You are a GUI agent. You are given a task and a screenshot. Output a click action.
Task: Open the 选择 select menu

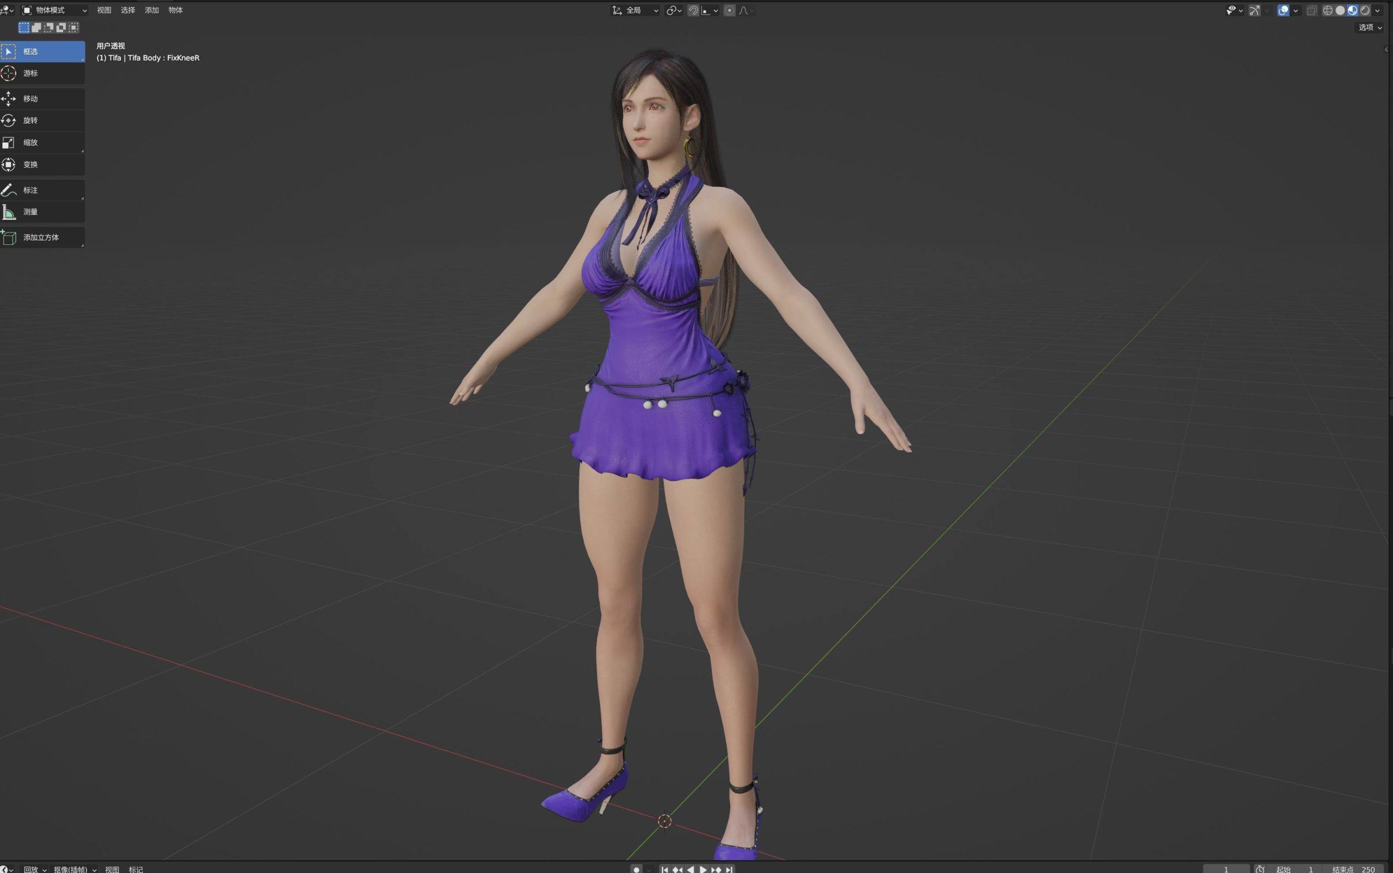click(x=127, y=10)
